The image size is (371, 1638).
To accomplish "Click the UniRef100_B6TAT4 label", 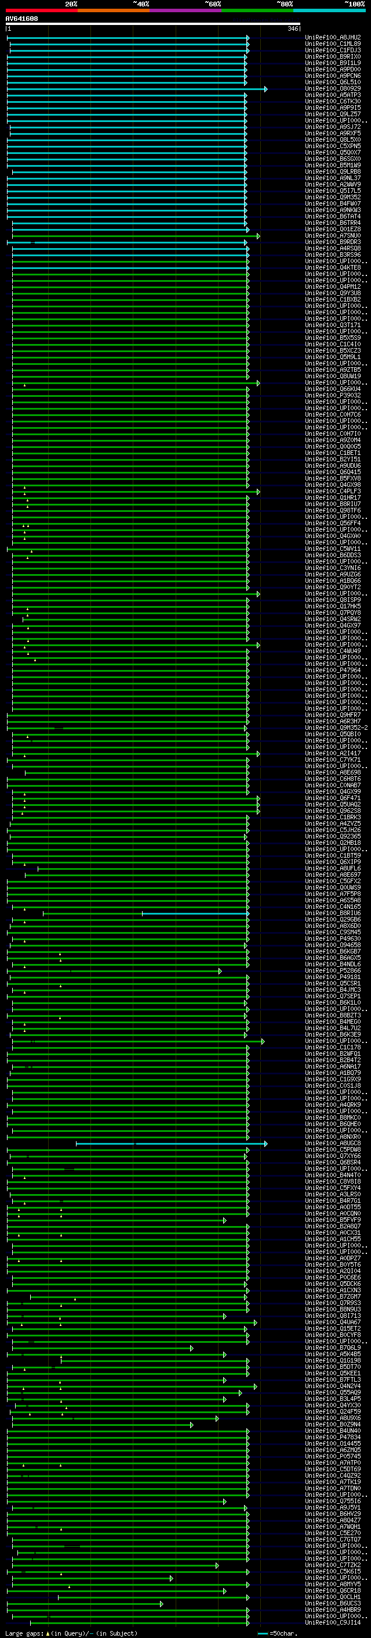I will coord(333,216).
